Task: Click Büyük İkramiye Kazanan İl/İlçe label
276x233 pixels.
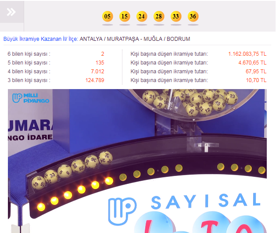Action: click(x=41, y=39)
